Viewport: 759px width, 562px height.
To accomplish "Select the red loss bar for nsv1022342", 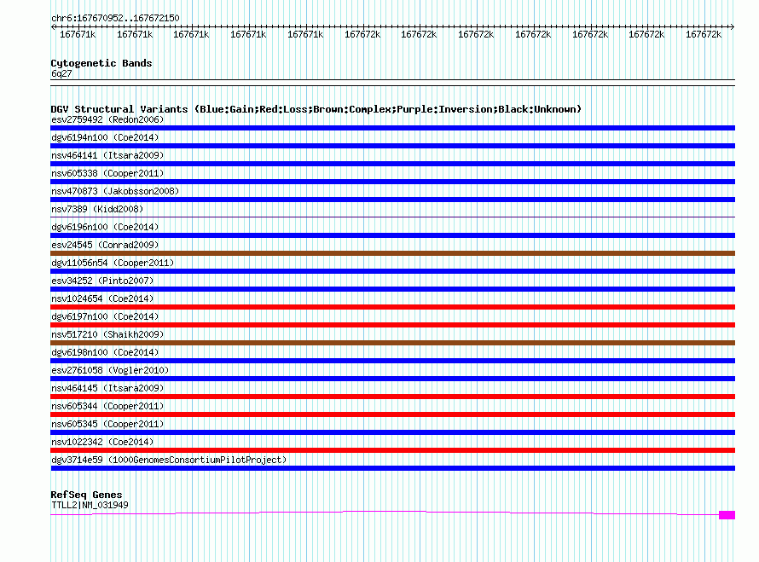I will point(392,450).
